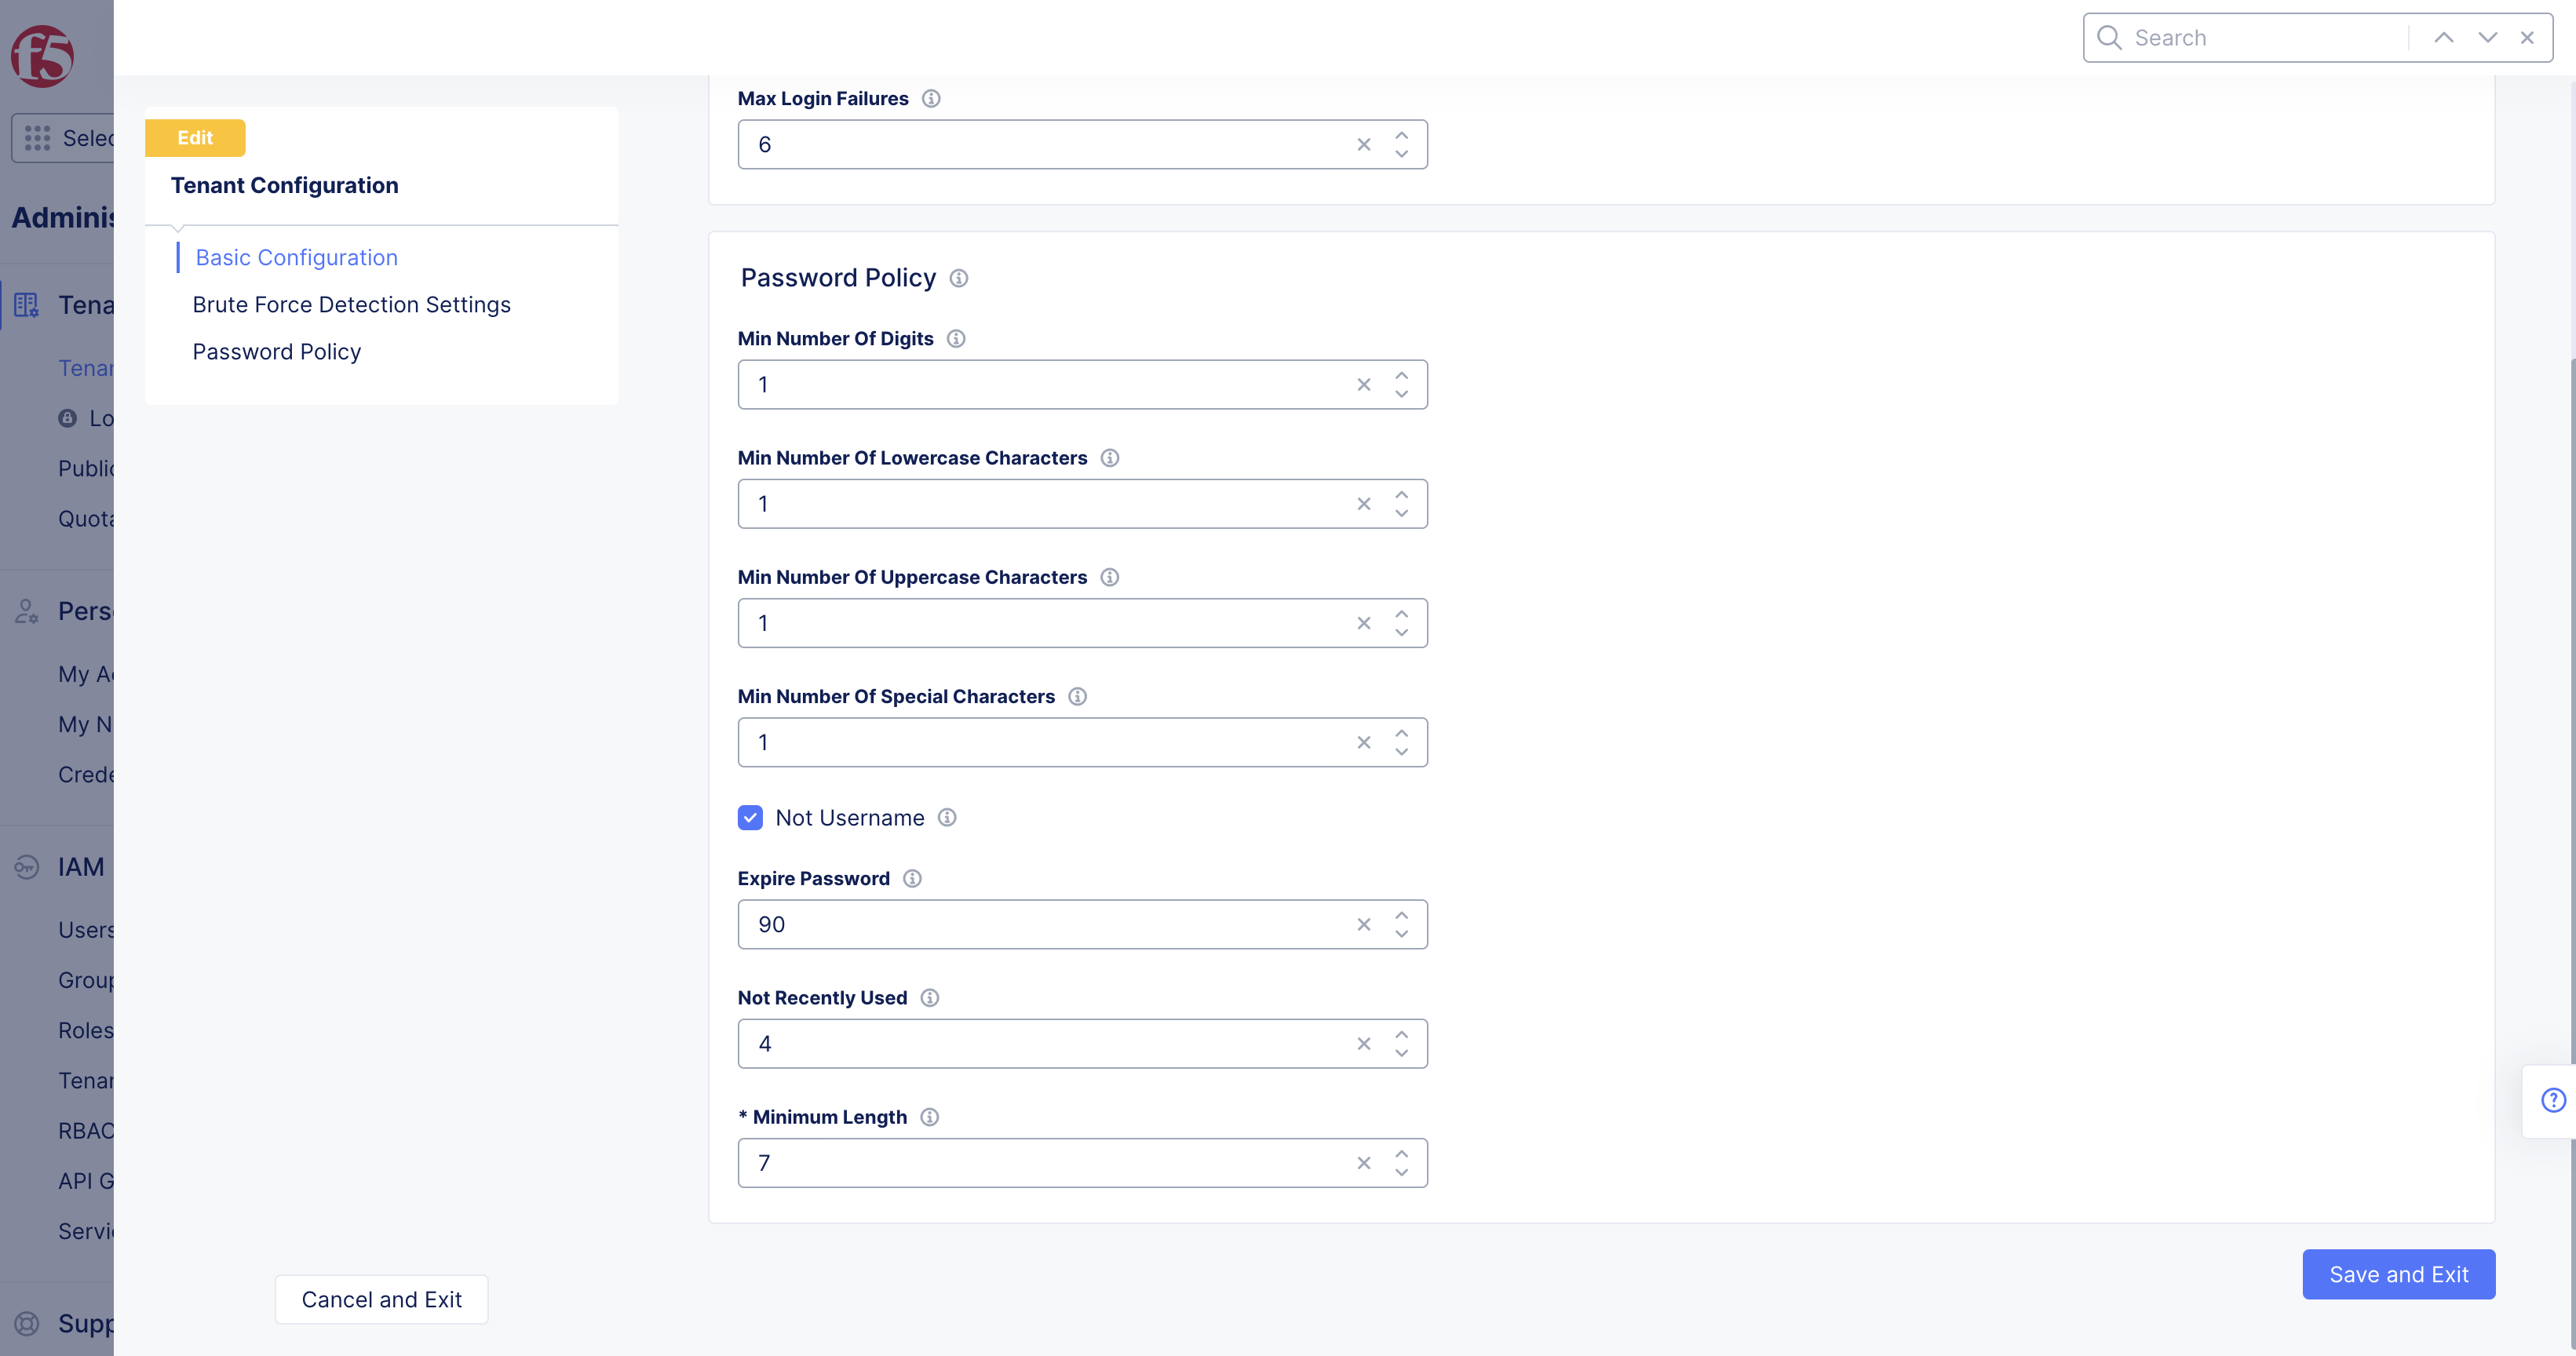Image resolution: width=2576 pixels, height=1356 pixels.
Task: Click the Cancel and Exit button
Action: click(381, 1299)
